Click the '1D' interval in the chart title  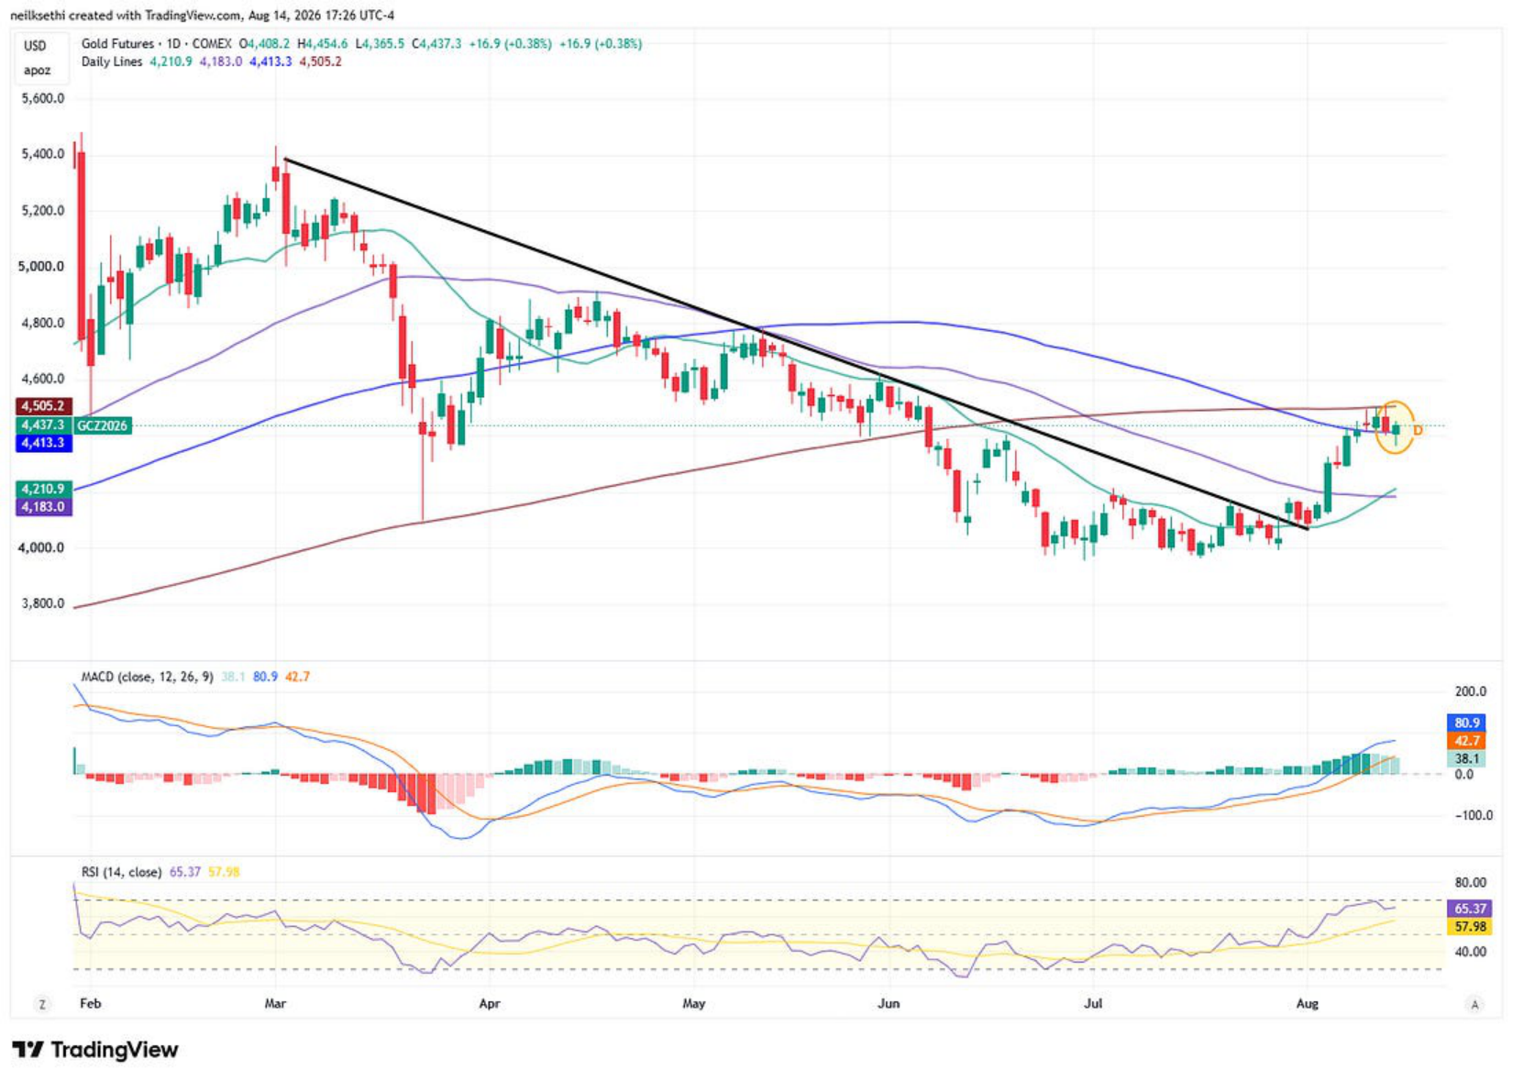[173, 43]
